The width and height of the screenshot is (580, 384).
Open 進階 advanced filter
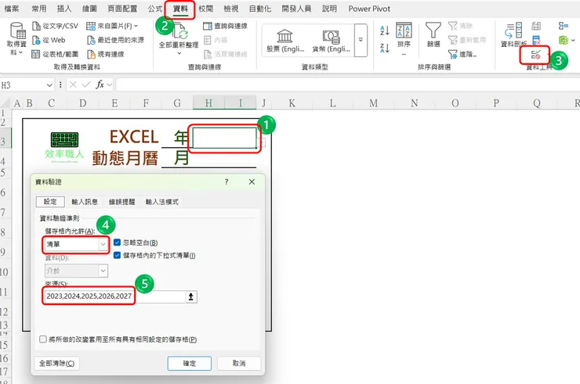(462, 54)
